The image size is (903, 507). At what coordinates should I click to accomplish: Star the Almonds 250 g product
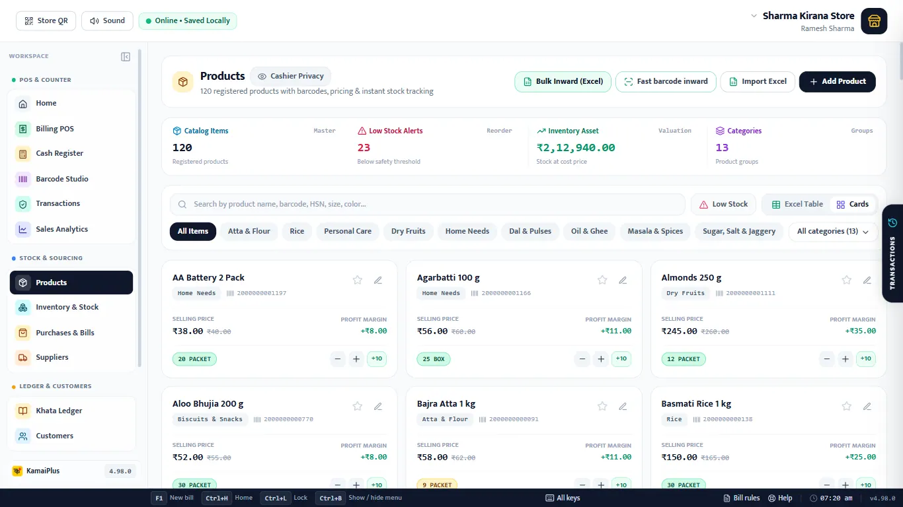point(847,280)
